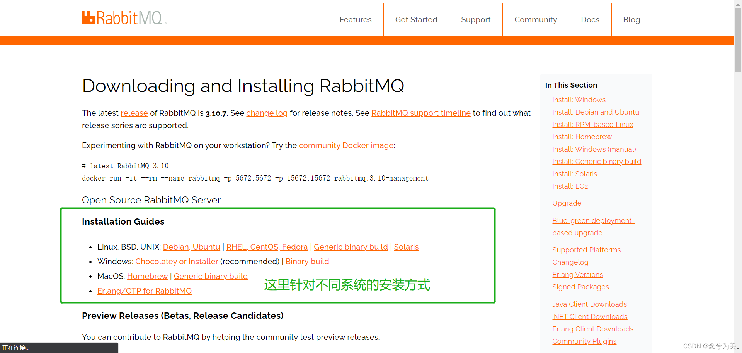Open Chocolatey or Installer link
Screen dimensions: 742x353
pyautogui.click(x=177, y=262)
